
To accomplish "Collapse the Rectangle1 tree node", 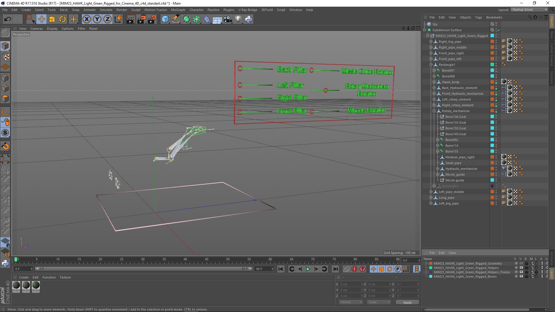I will 431,65.
